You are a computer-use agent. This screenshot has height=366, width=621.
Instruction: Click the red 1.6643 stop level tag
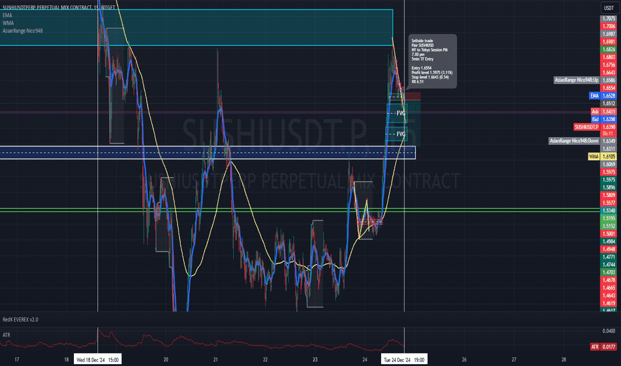pos(609,73)
